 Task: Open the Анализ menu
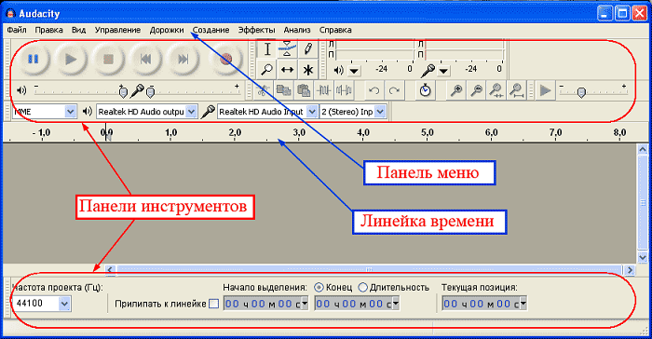pos(297,30)
